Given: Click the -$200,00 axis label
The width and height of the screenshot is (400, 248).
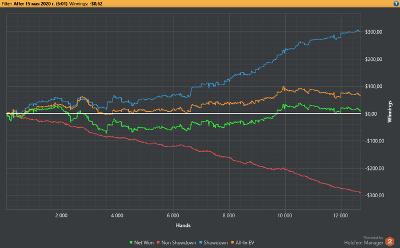Looking at the screenshot, I should (x=374, y=168).
